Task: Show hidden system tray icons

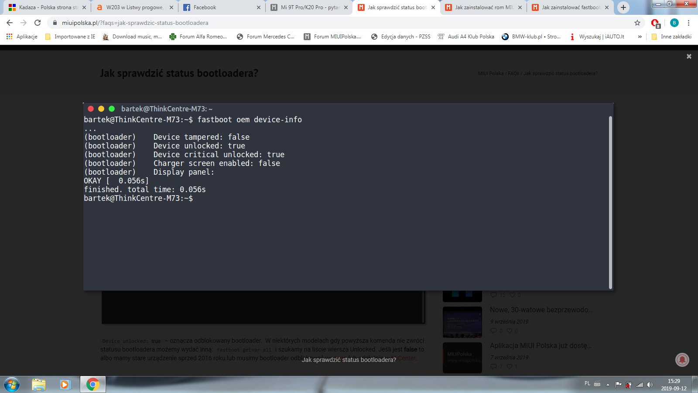Action: click(608, 385)
